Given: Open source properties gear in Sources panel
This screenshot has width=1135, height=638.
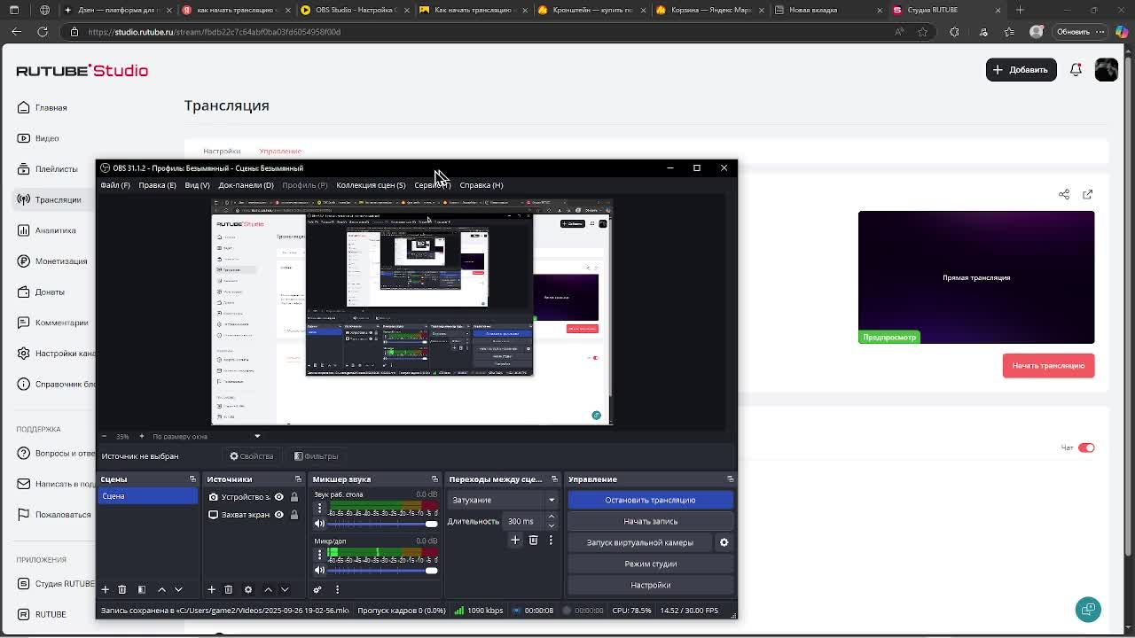Looking at the screenshot, I should point(248,589).
